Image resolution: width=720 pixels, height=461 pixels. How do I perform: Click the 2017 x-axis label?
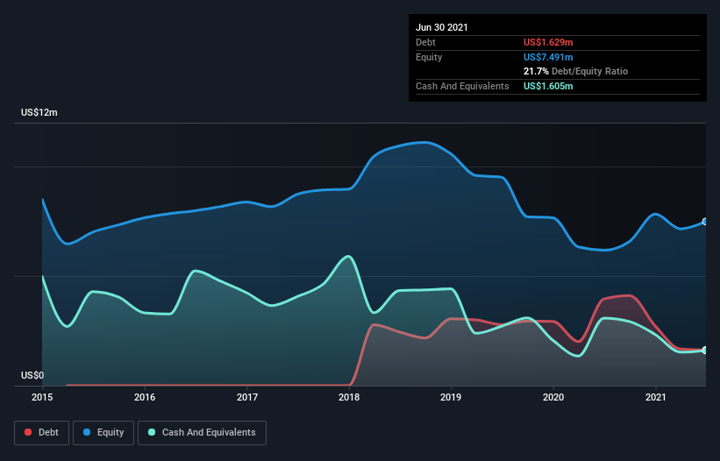247,397
